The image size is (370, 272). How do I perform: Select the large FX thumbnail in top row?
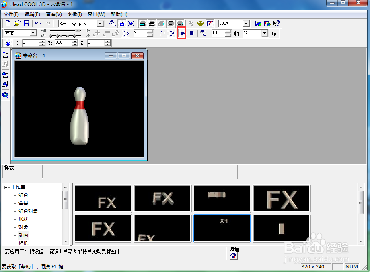tap(282, 199)
